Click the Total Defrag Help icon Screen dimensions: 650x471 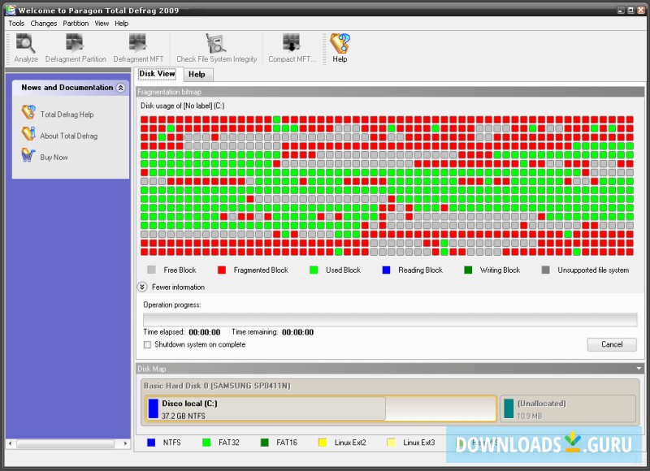[28, 112]
